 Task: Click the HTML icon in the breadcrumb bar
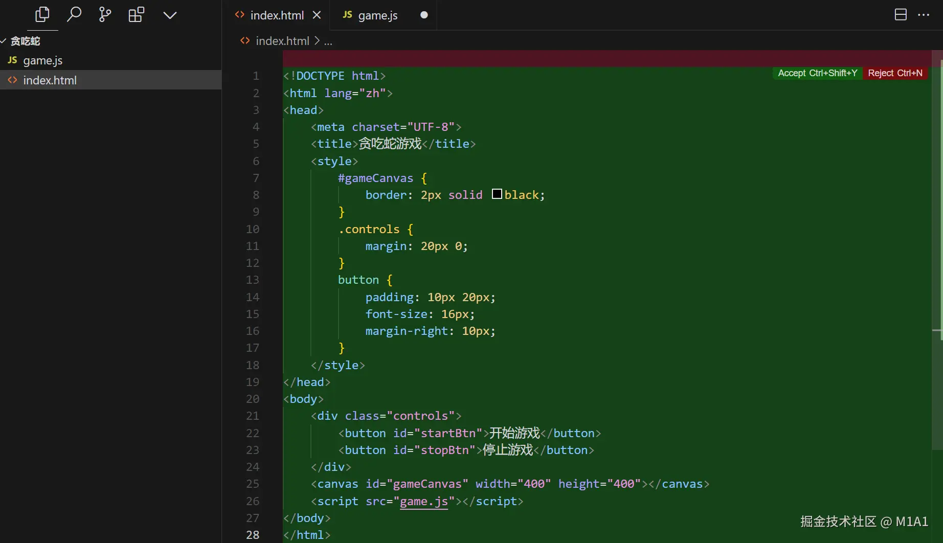tap(245, 41)
